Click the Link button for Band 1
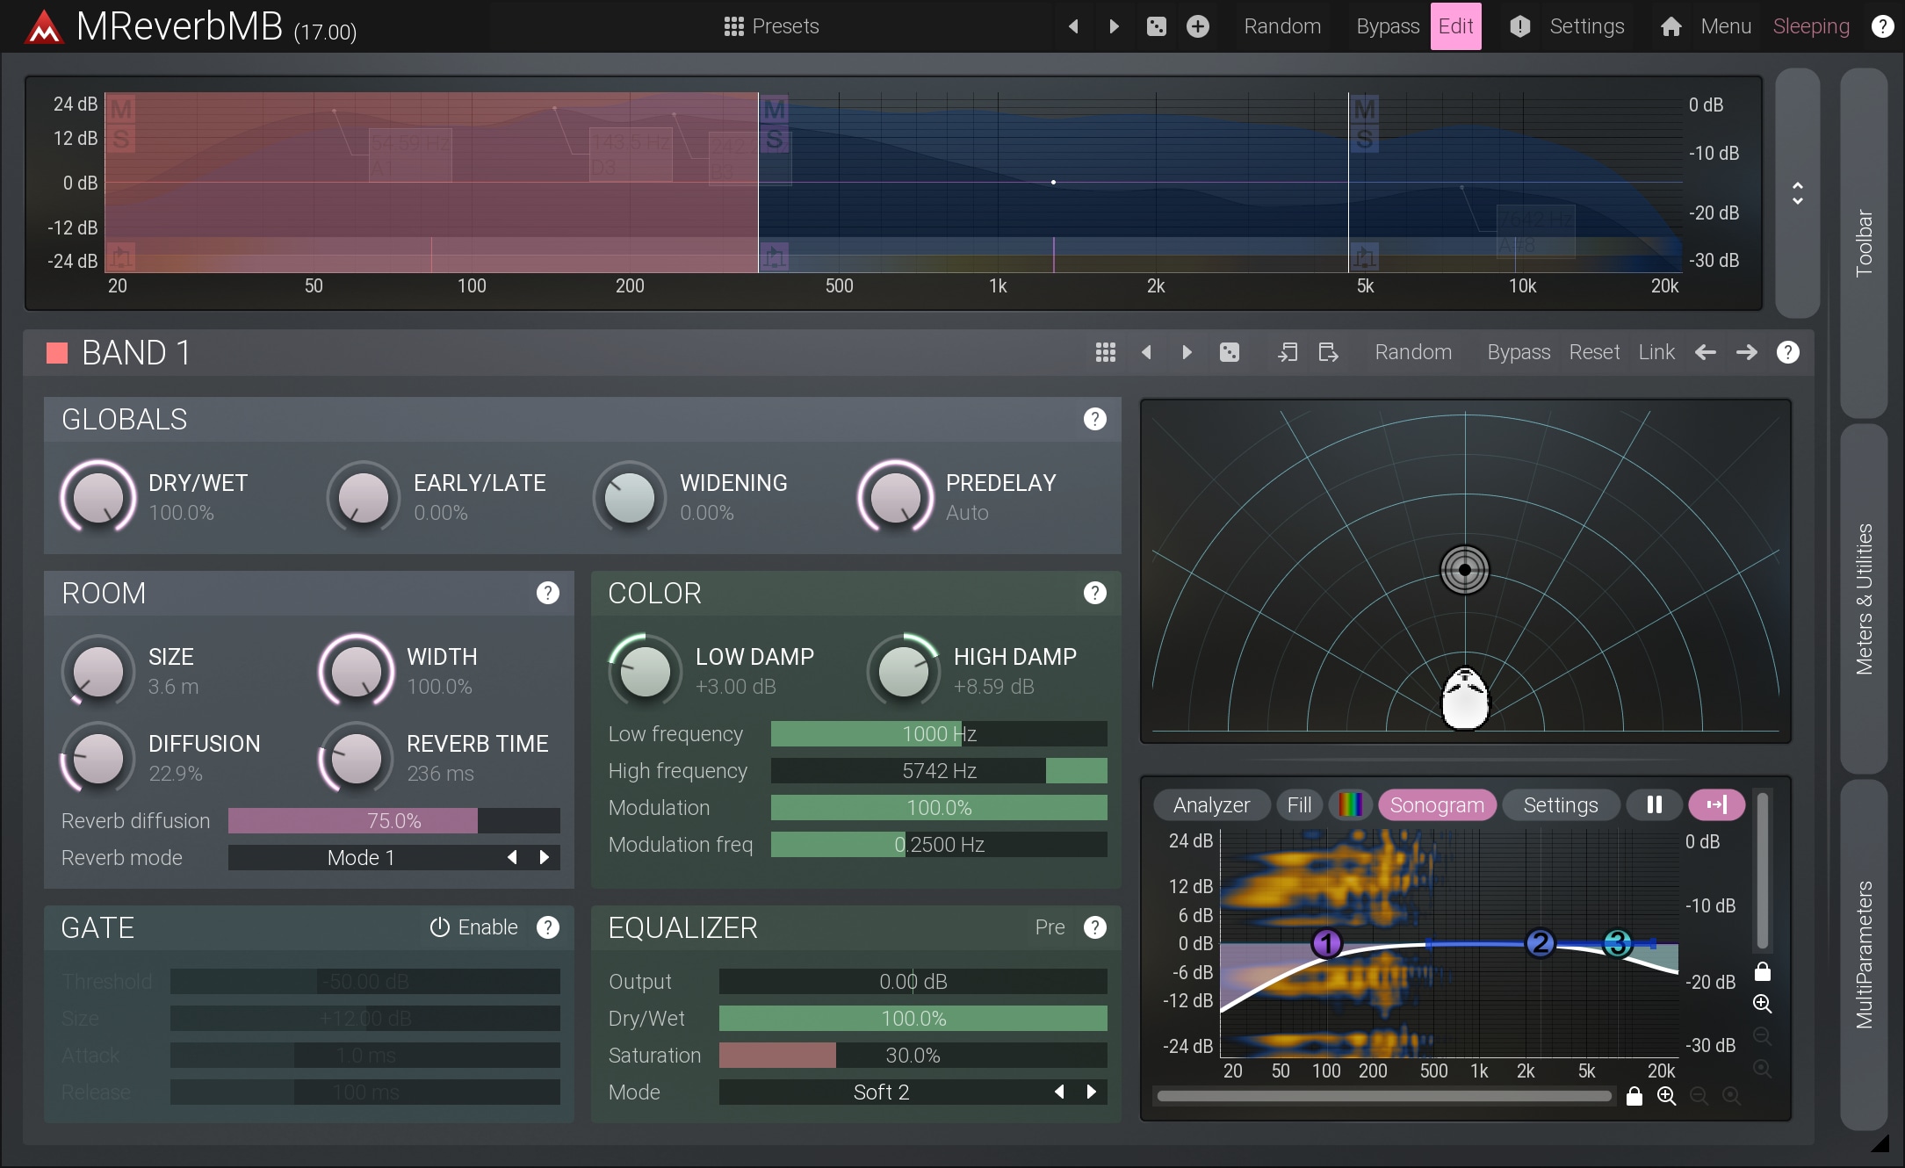The height and width of the screenshot is (1168, 1905). point(1656,352)
